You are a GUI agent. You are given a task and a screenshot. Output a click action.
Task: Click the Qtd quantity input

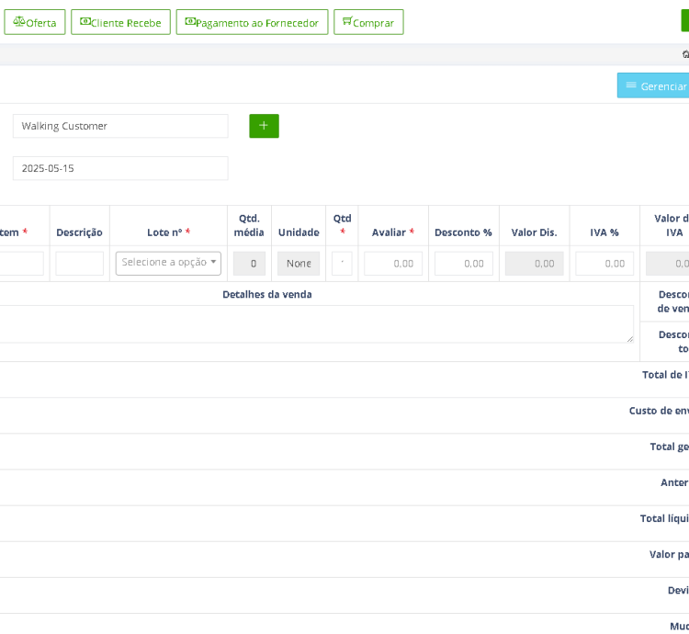point(342,264)
